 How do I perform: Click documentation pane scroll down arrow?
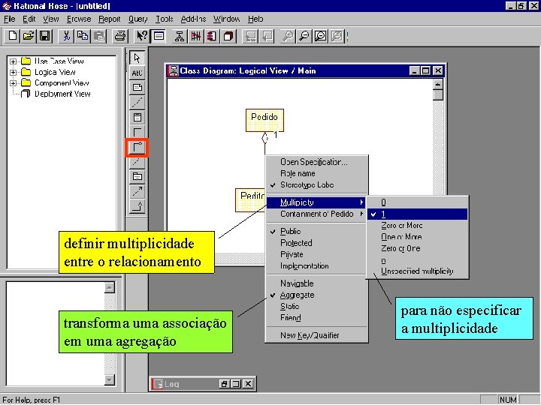(110, 380)
